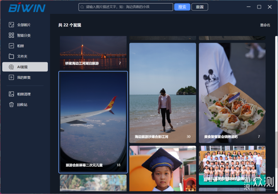Click the 重命名 rename link
The height and width of the screenshot is (194, 278).
coord(265,25)
